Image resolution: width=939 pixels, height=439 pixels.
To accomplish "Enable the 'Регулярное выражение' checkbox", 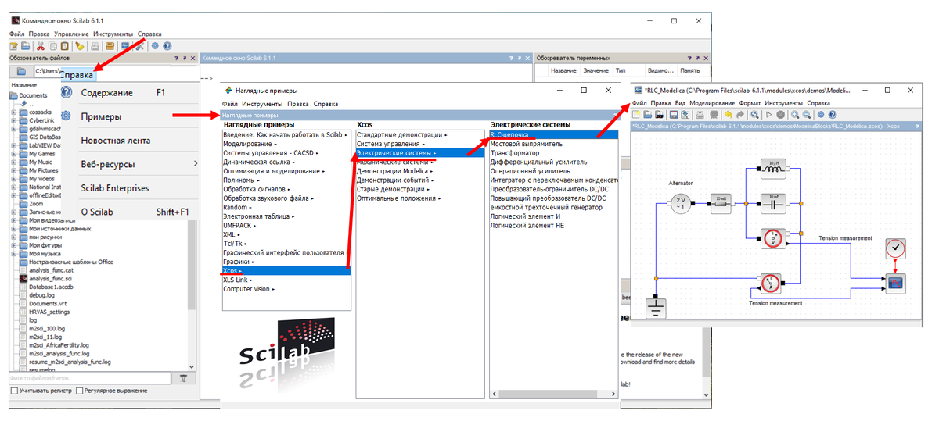I will 80,391.
